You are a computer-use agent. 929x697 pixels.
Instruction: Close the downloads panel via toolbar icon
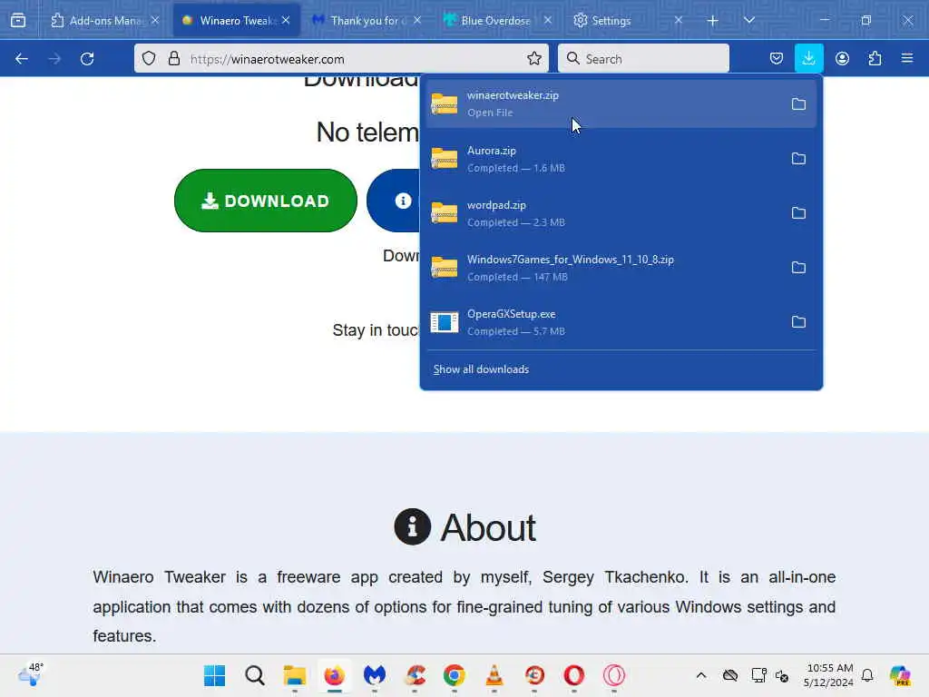coord(808,59)
